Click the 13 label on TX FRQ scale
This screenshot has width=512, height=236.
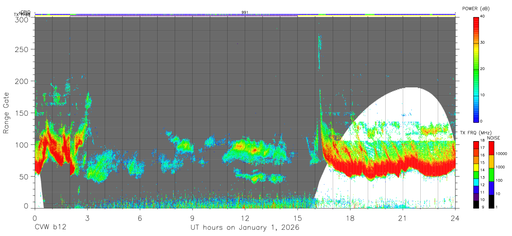482,177
